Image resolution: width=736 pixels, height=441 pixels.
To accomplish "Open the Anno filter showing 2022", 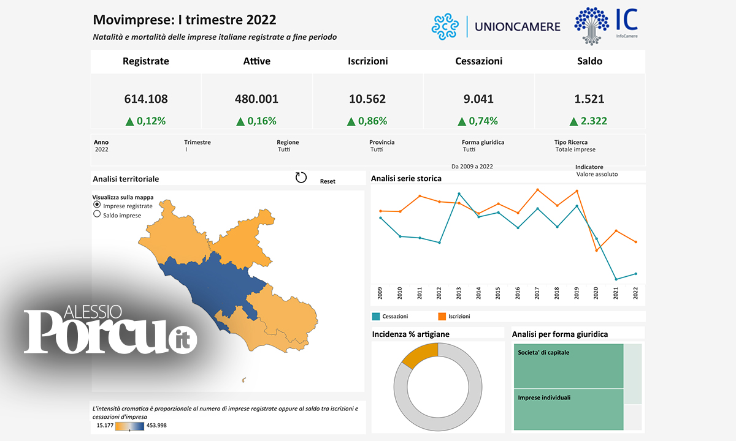I will [101, 149].
